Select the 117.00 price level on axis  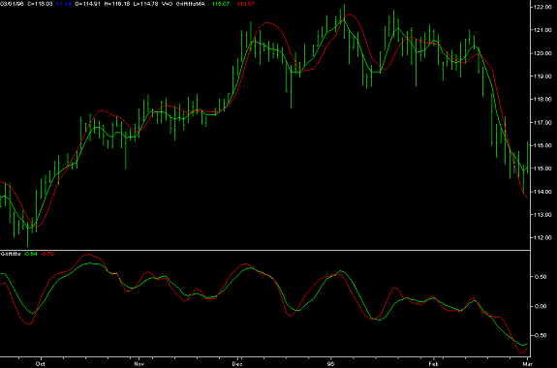coord(542,123)
